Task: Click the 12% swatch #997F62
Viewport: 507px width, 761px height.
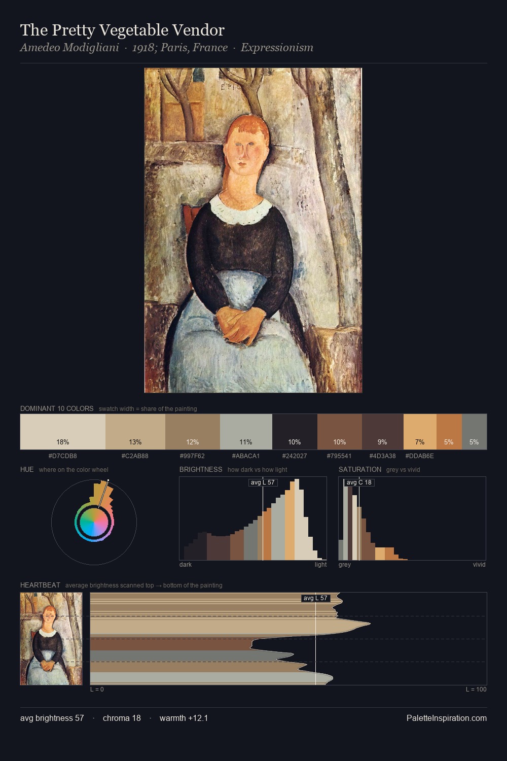Action: click(x=193, y=432)
